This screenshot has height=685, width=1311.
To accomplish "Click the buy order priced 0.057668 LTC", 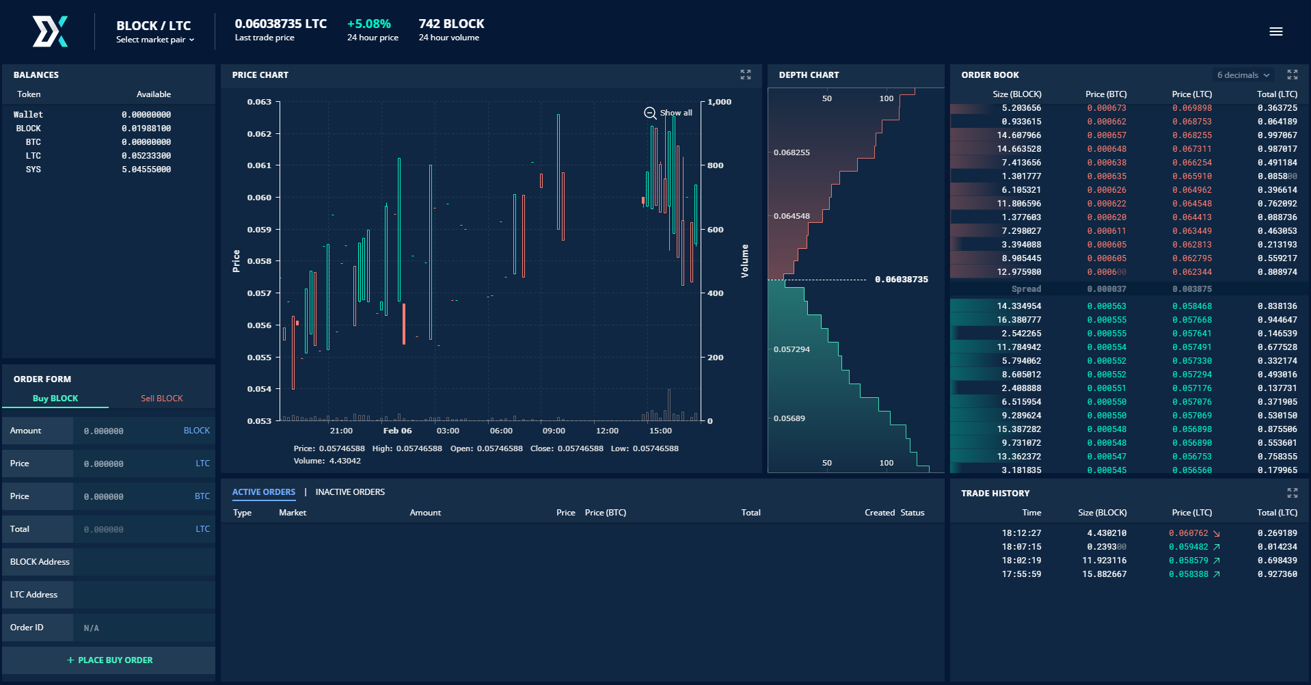I will (1129, 320).
